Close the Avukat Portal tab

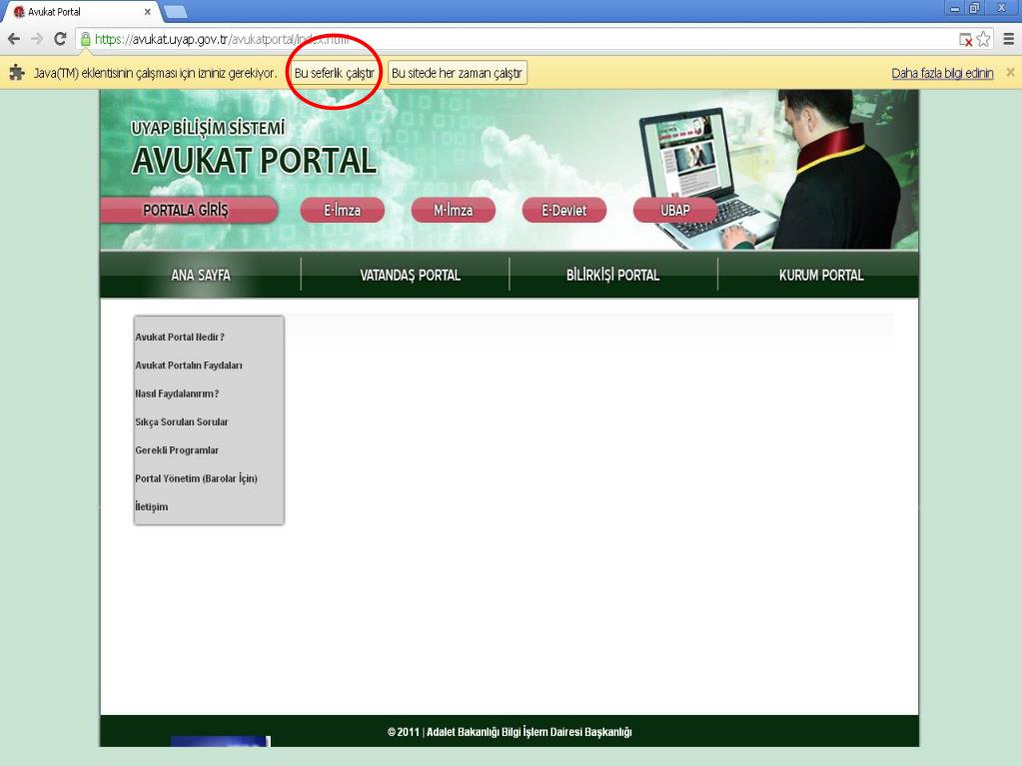(x=147, y=12)
